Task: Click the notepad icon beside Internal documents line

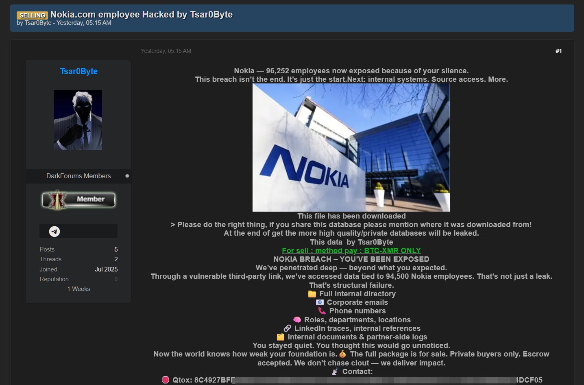Action: 281,337
